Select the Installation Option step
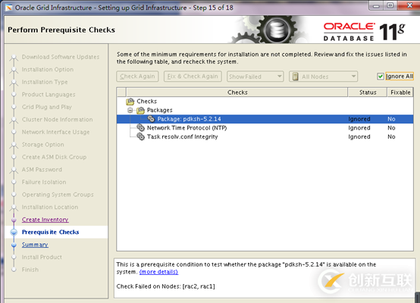The width and height of the screenshot is (420, 303). coord(48,70)
